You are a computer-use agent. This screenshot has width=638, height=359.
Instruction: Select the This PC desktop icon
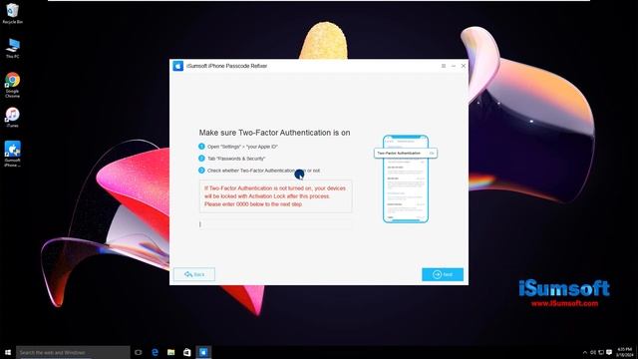pyautogui.click(x=13, y=49)
